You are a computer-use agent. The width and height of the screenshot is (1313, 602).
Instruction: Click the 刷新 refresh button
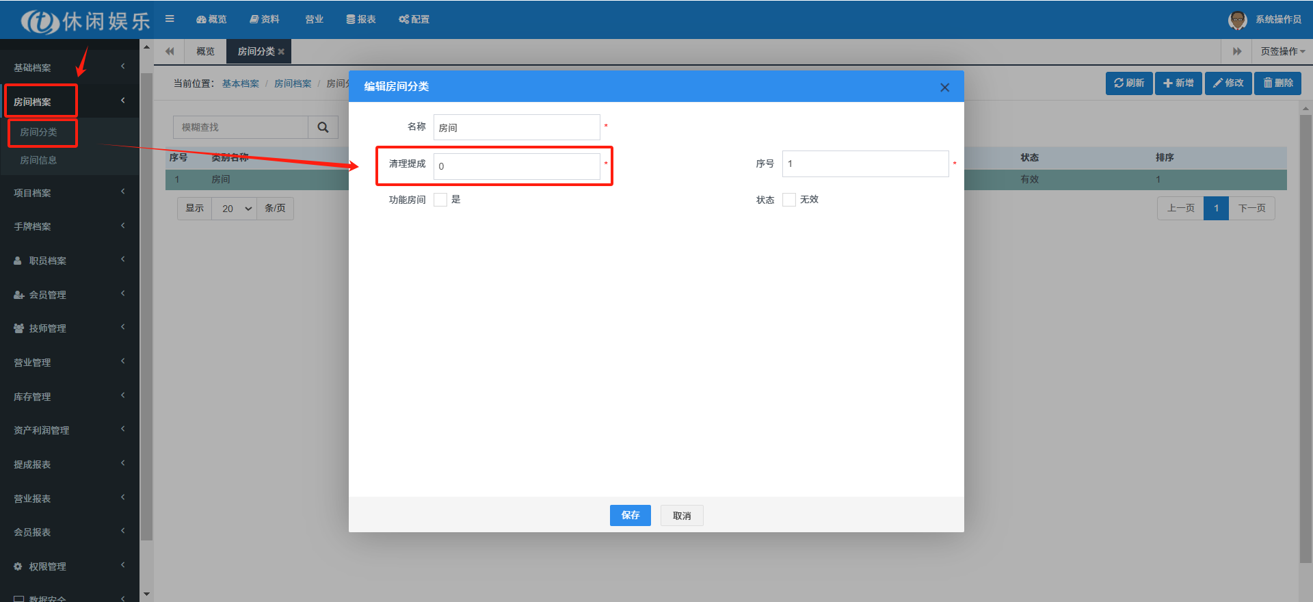click(1129, 83)
